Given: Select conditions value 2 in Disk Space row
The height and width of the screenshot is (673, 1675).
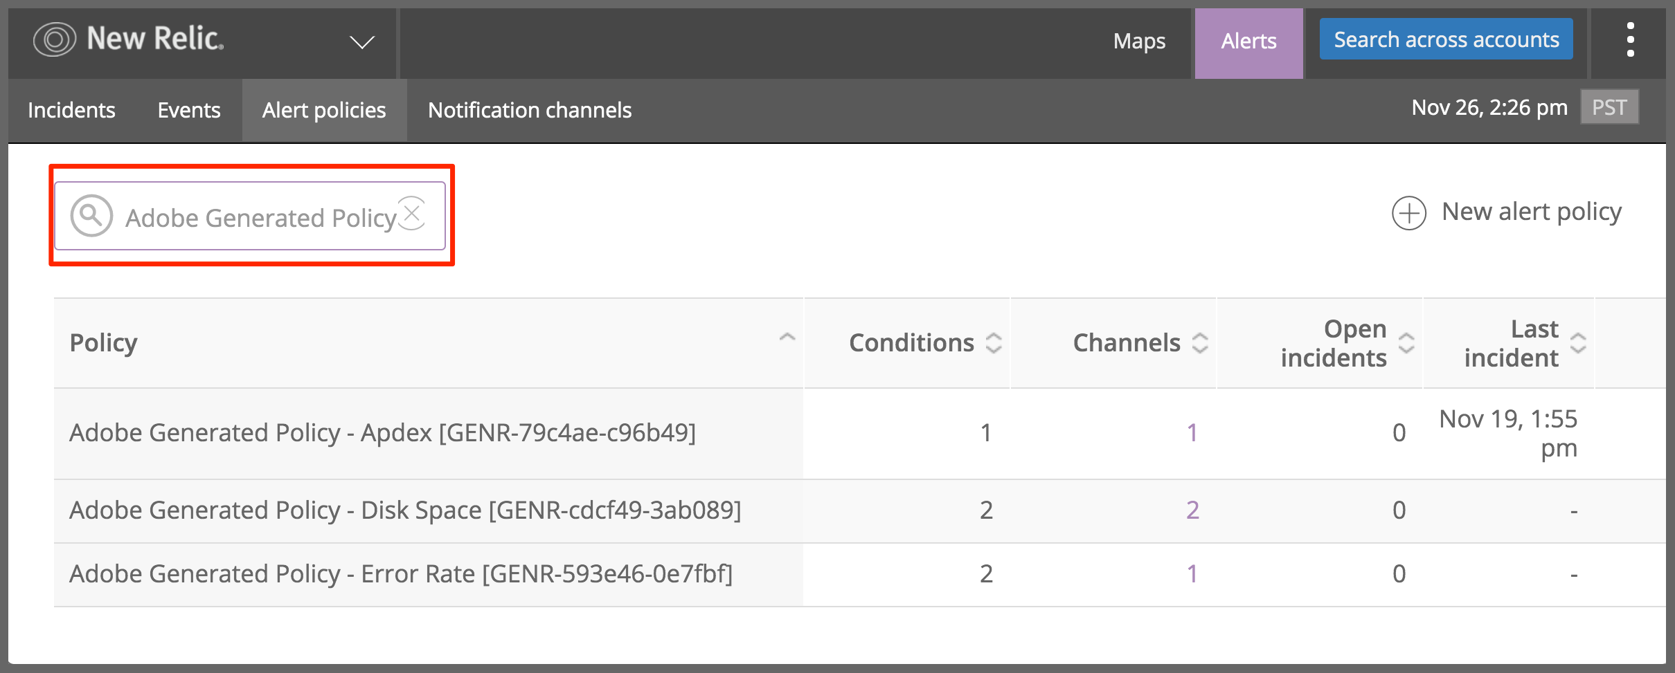Looking at the screenshot, I should [986, 510].
